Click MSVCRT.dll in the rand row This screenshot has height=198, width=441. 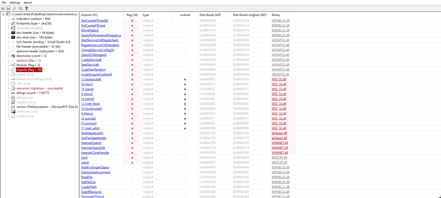pos(279,158)
